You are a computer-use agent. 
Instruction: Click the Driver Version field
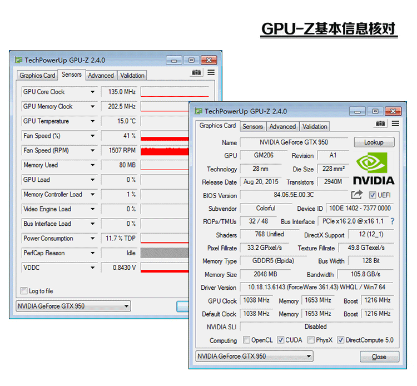316,287
